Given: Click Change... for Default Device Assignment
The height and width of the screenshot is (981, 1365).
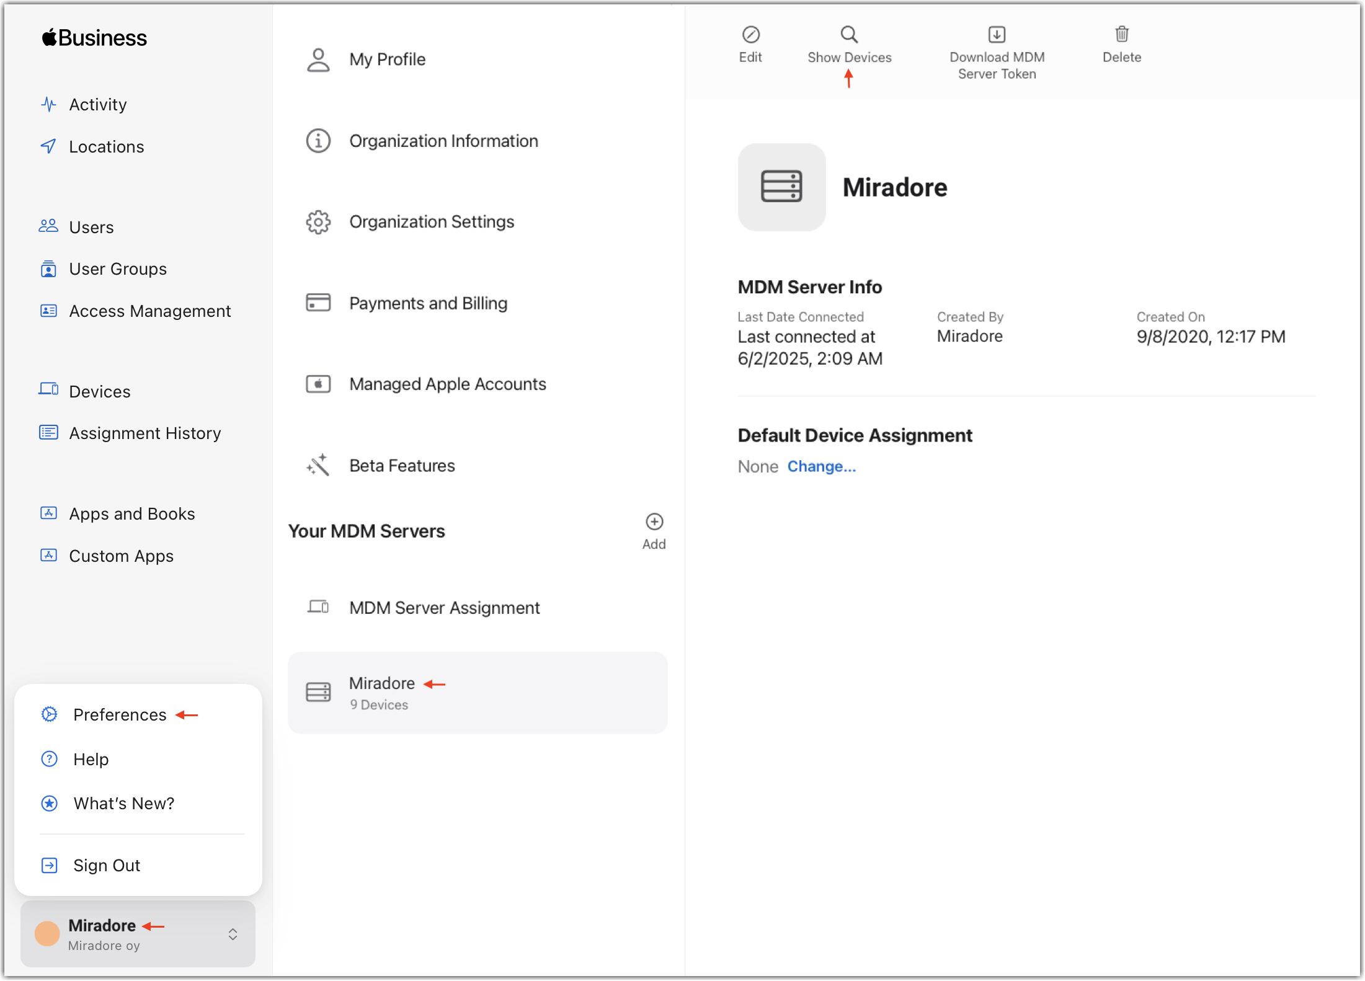Looking at the screenshot, I should point(822,466).
